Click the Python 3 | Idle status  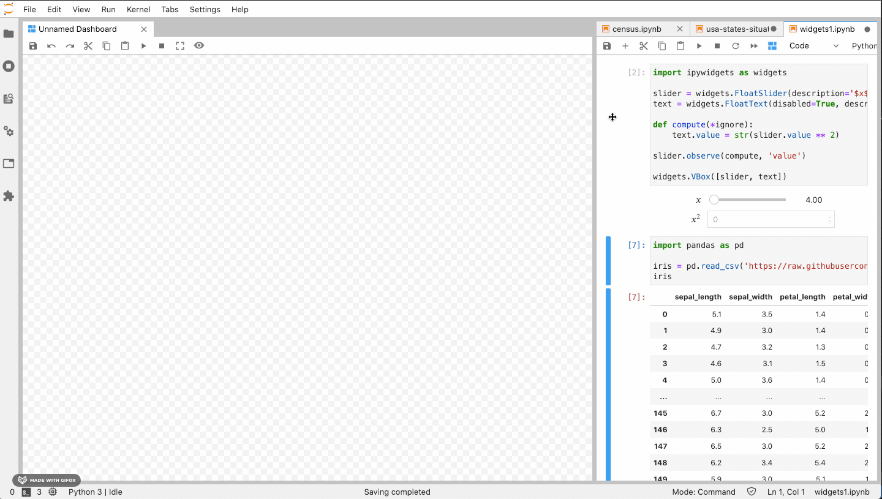[x=96, y=492]
